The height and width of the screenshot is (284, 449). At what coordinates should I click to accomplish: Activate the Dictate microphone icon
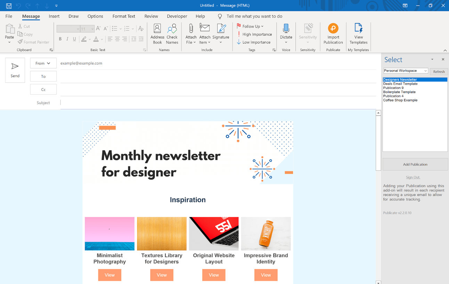286,31
